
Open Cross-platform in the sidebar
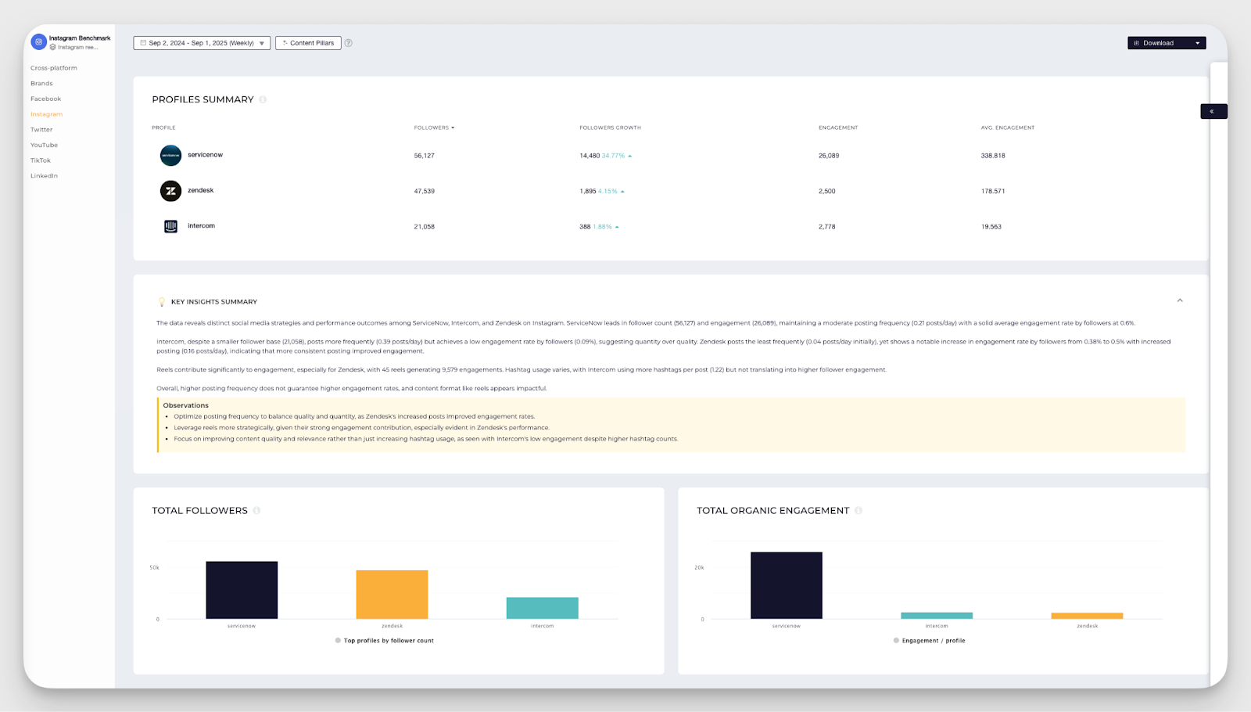pos(54,68)
